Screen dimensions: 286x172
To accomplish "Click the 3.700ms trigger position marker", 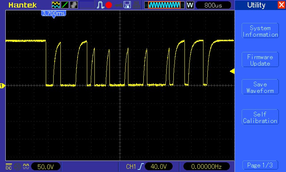I will tap(54, 14).
